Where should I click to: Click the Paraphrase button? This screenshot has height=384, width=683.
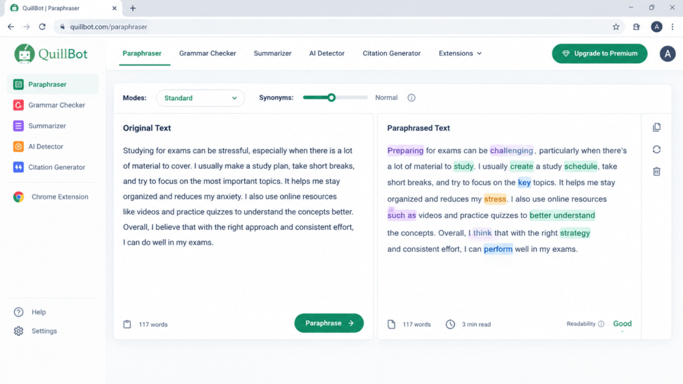coord(329,323)
